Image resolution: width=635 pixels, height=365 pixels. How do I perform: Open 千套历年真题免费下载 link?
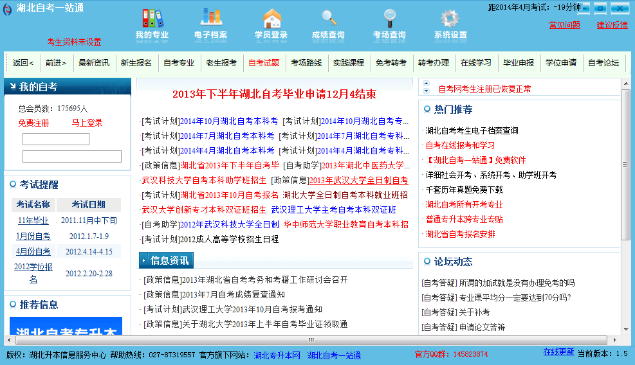[464, 190]
